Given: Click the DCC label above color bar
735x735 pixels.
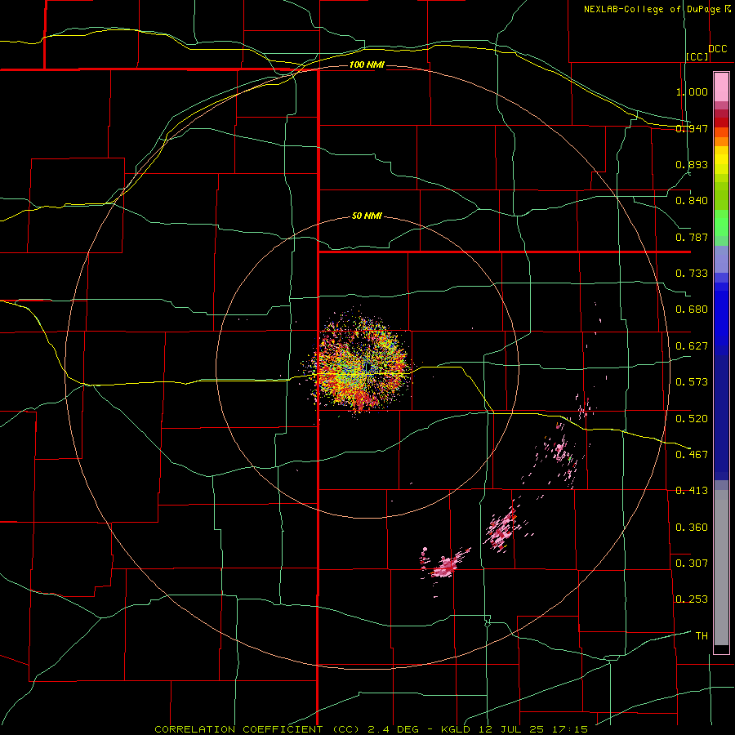Looking at the screenshot, I should coord(717,49).
